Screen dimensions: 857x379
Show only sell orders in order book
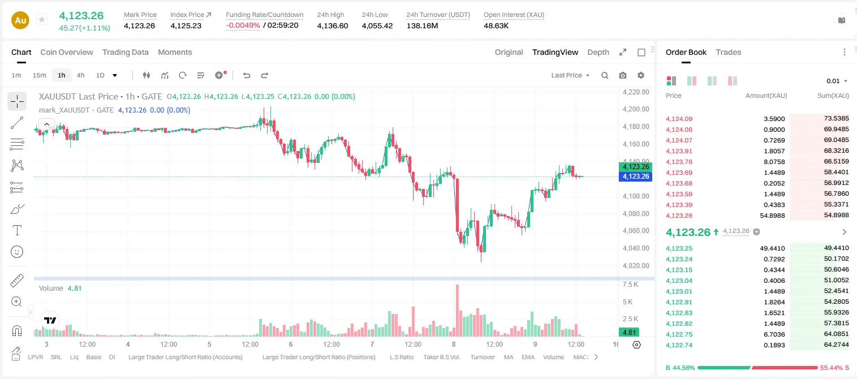point(733,81)
